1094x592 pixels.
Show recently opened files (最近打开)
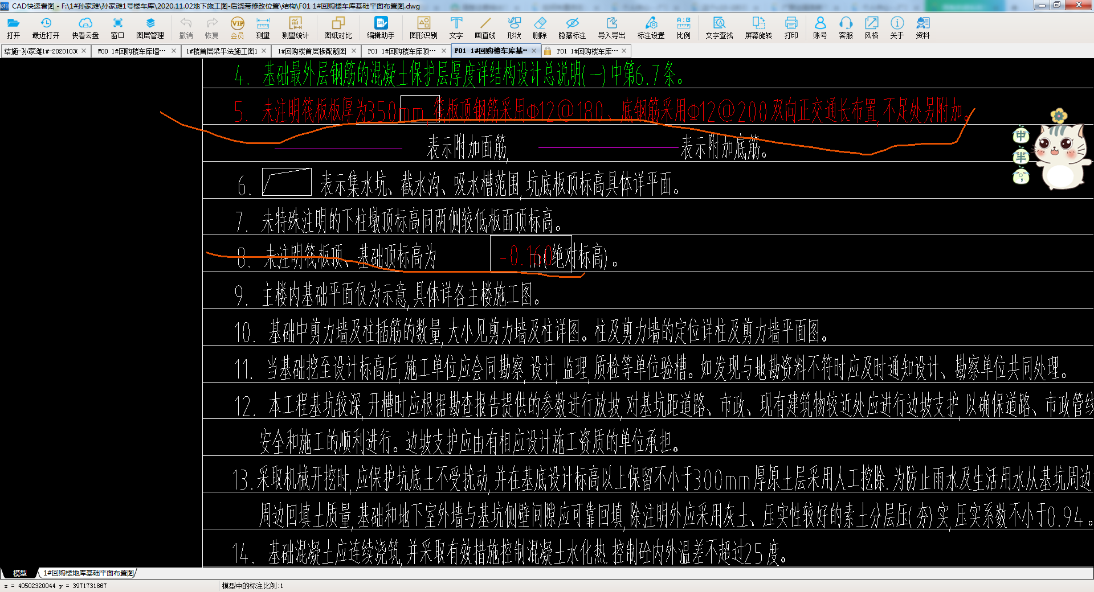pyautogui.click(x=46, y=27)
